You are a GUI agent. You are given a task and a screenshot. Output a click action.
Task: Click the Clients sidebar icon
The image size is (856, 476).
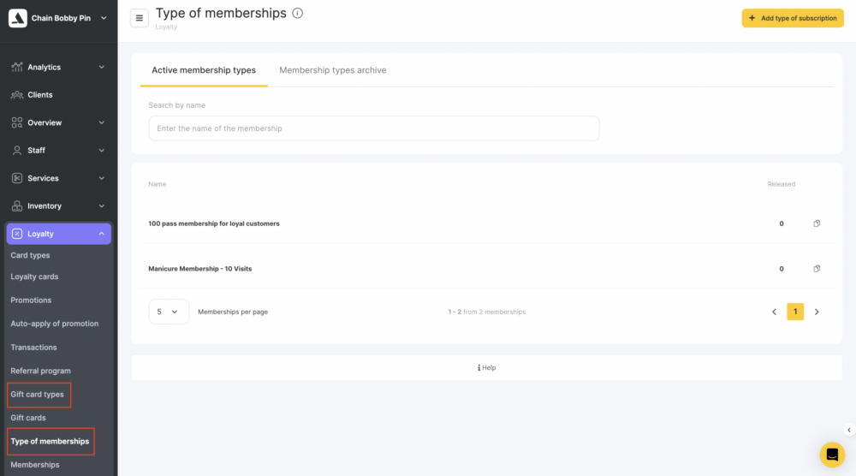(x=17, y=95)
